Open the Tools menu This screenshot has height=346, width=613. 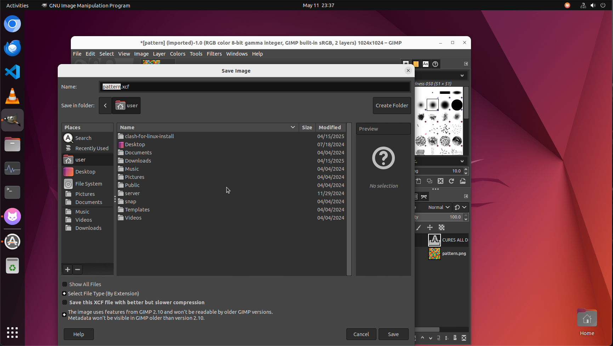pos(196,54)
